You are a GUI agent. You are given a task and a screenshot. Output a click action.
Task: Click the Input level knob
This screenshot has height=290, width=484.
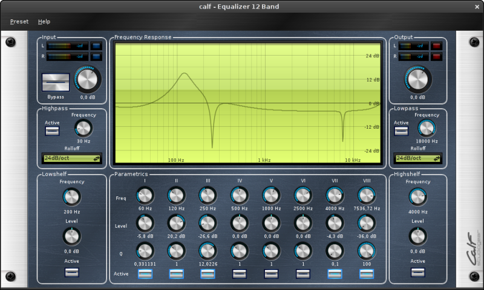[x=88, y=79]
